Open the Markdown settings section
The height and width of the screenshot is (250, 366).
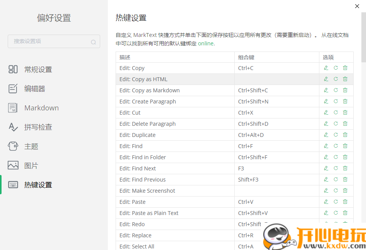tap(13, 108)
